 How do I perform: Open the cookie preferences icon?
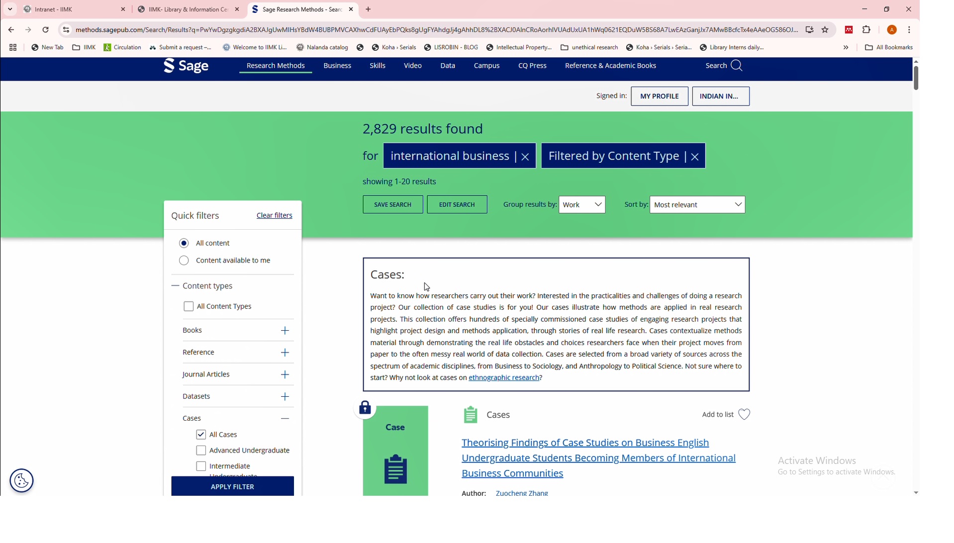[x=21, y=480]
